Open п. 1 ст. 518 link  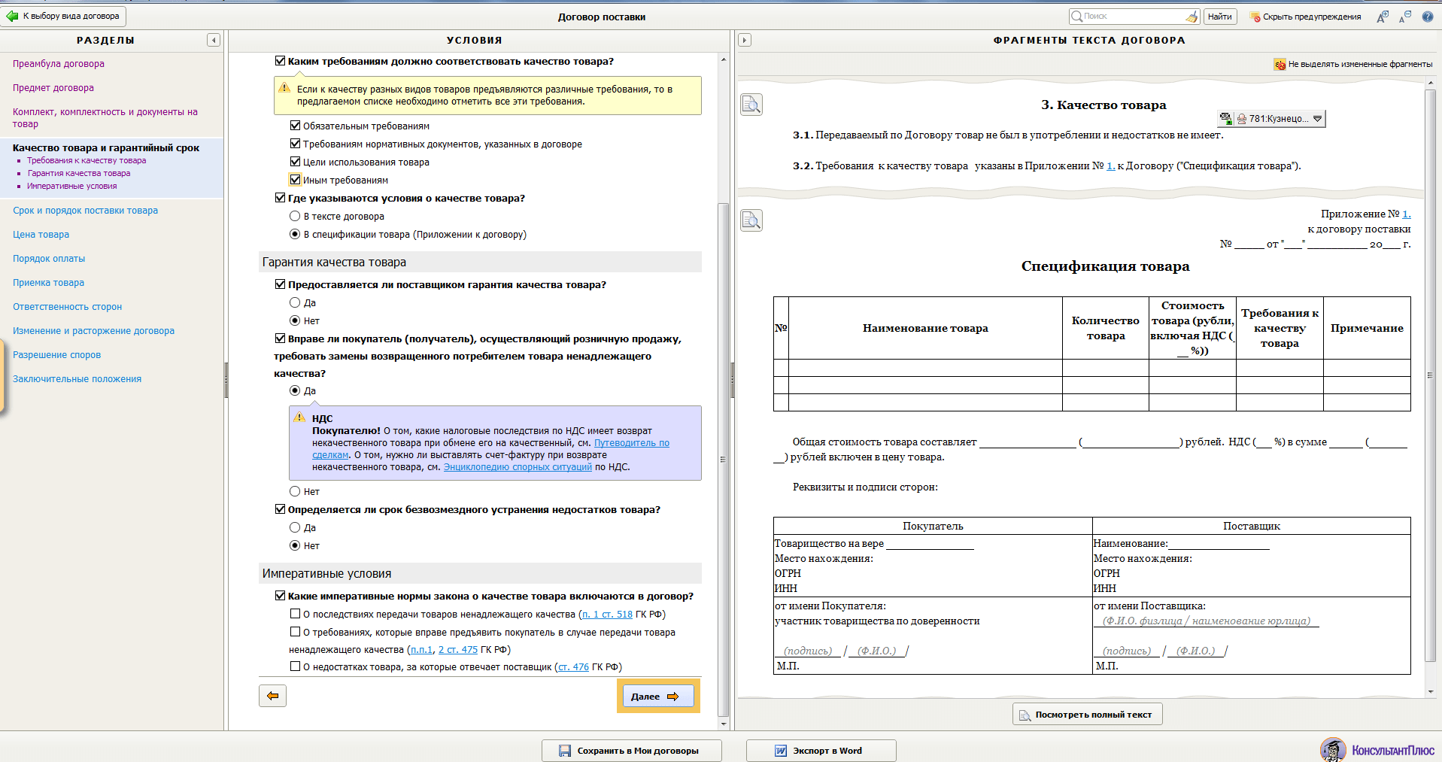point(607,615)
